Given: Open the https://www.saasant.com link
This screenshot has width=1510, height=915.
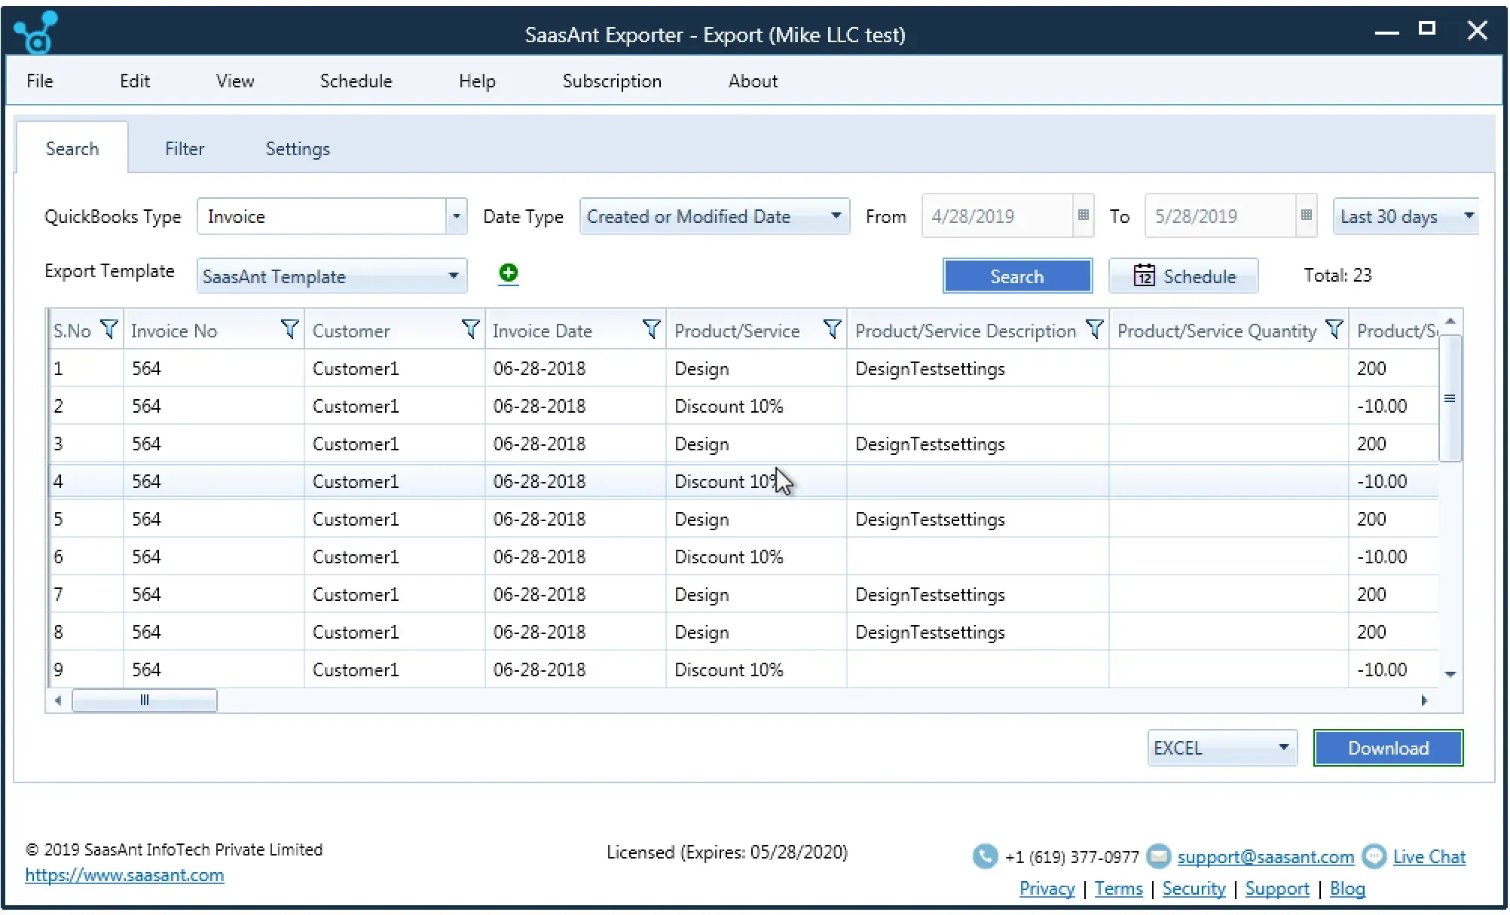Looking at the screenshot, I should 124,875.
